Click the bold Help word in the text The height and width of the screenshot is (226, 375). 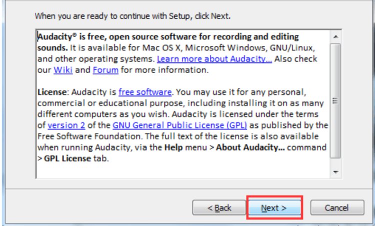(173, 147)
